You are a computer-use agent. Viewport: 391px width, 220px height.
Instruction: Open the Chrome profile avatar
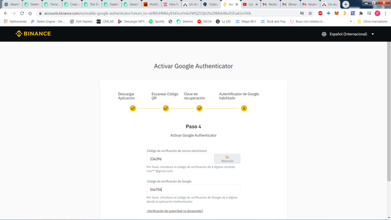pyautogui.click(x=378, y=13)
